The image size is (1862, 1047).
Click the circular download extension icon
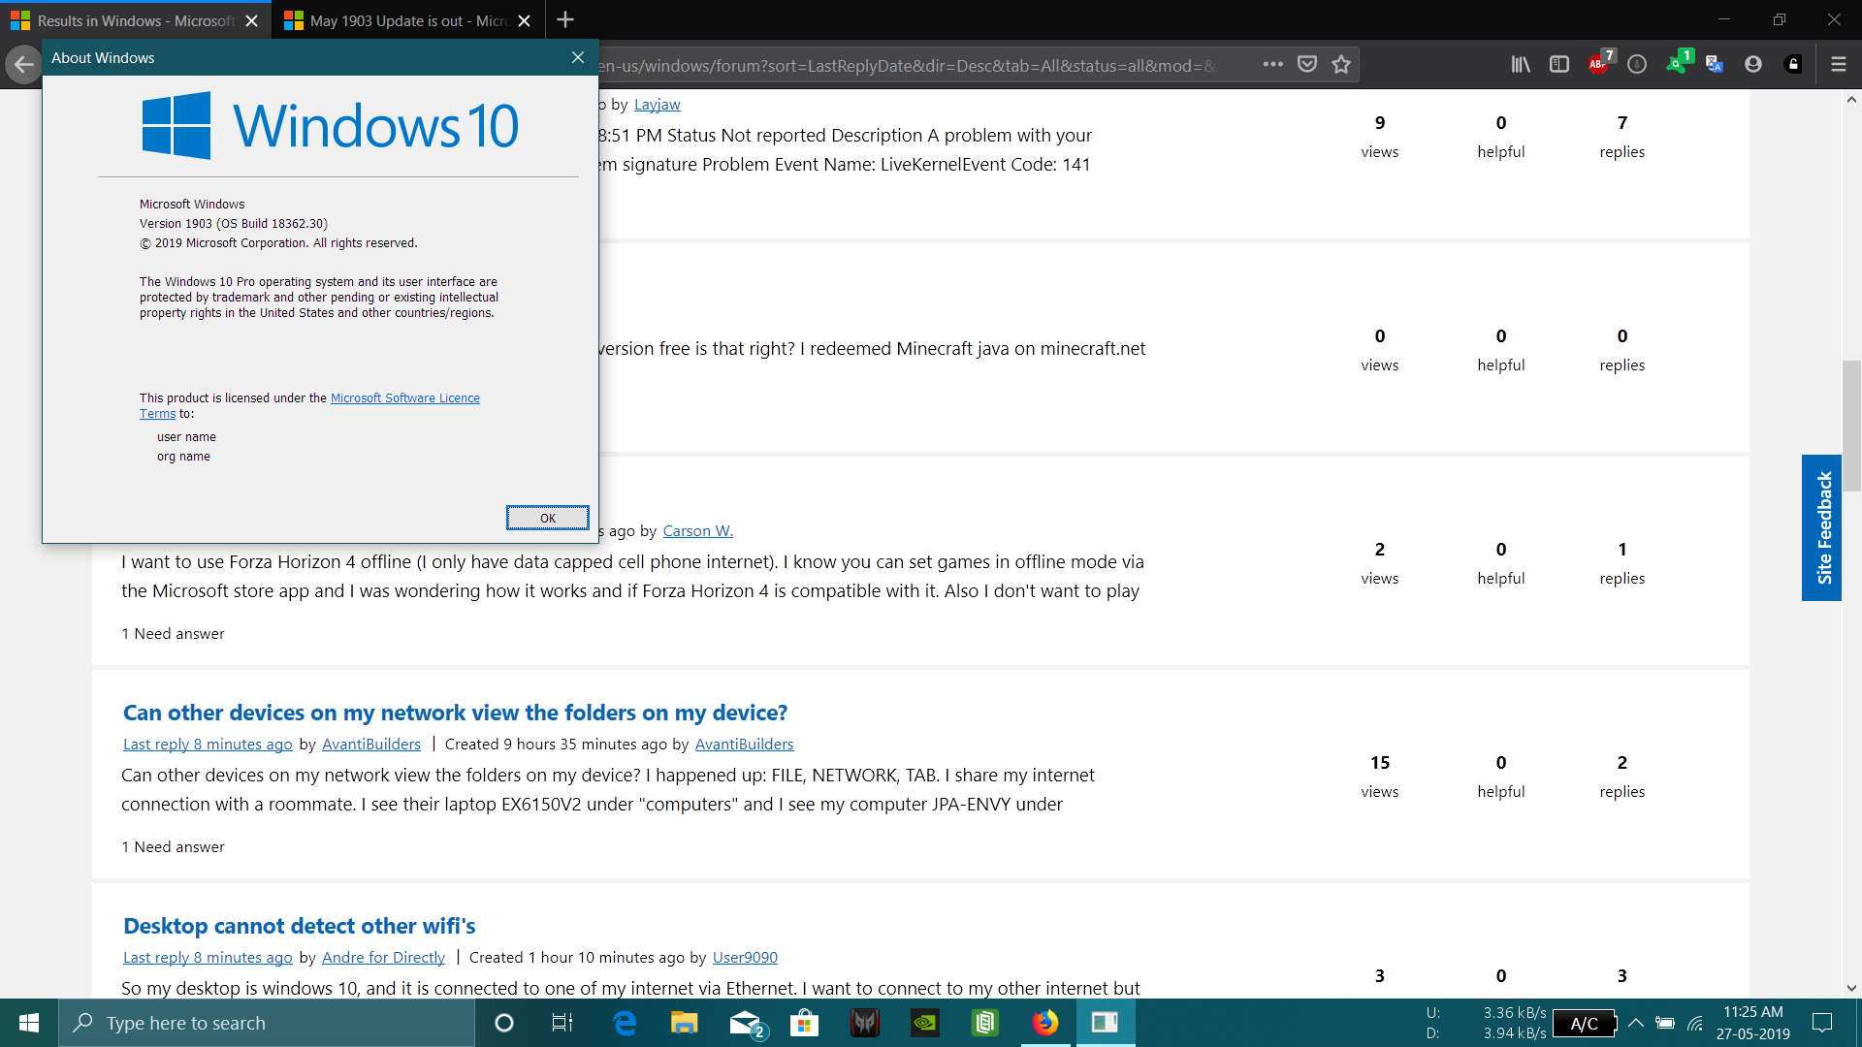pos(1637,64)
